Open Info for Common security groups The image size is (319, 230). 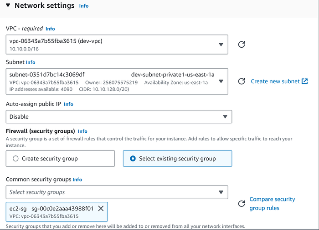point(77,180)
